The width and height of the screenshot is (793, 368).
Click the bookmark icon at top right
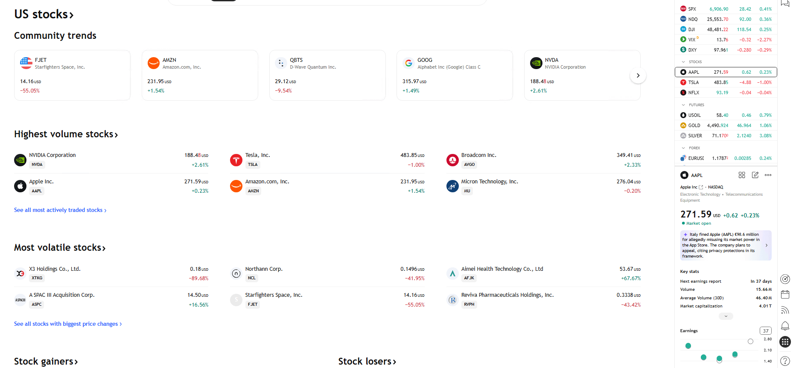pyautogui.click(x=784, y=3)
